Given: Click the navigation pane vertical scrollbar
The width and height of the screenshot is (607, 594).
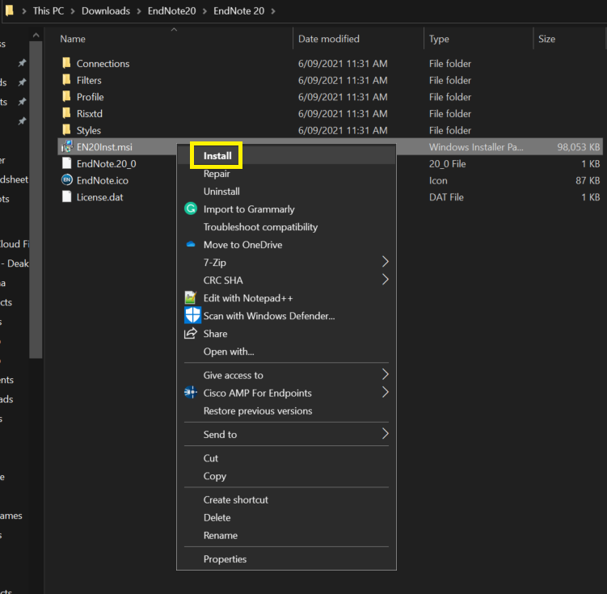Looking at the screenshot, I should (x=36, y=201).
